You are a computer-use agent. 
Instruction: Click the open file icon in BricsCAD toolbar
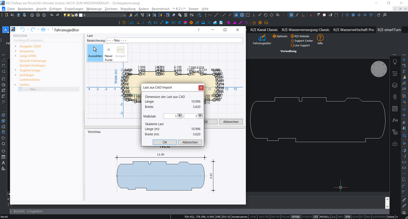12,15
